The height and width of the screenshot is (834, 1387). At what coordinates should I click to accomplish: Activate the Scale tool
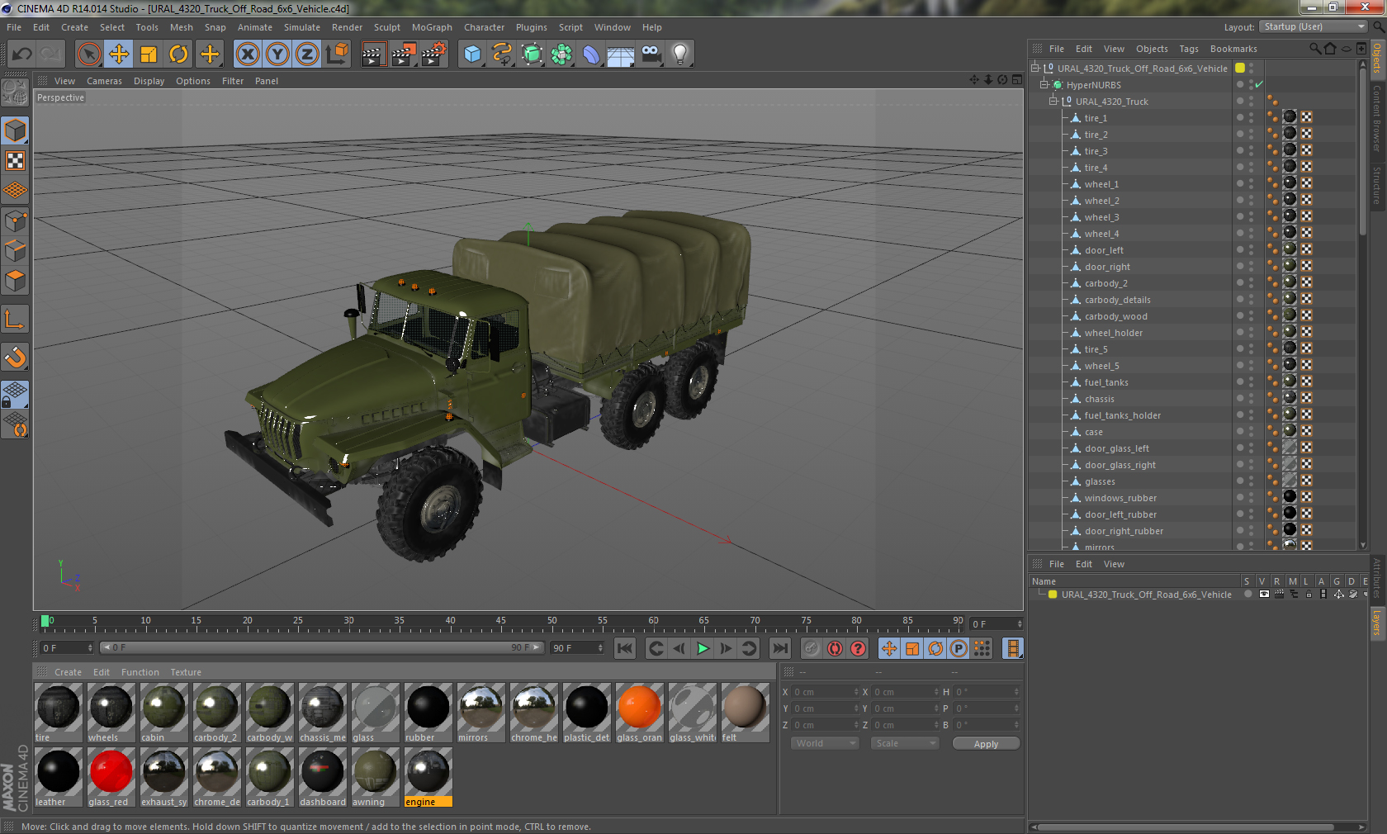pyautogui.click(x=149, y=54)
